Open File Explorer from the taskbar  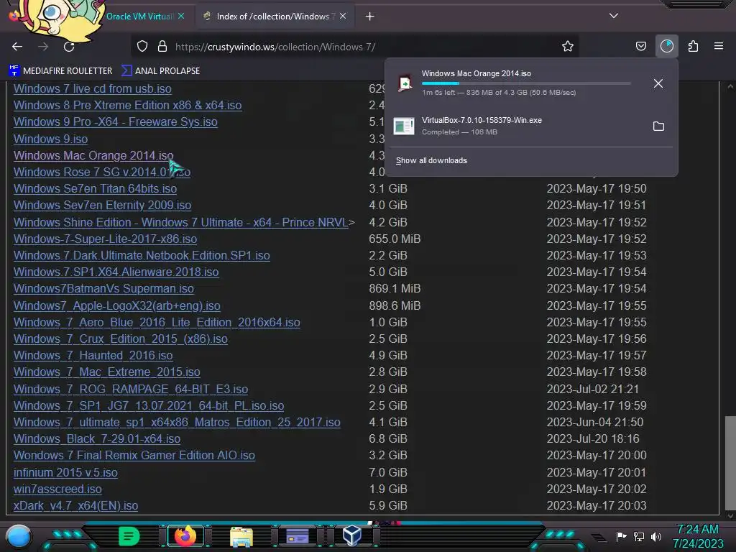[241, 536]
